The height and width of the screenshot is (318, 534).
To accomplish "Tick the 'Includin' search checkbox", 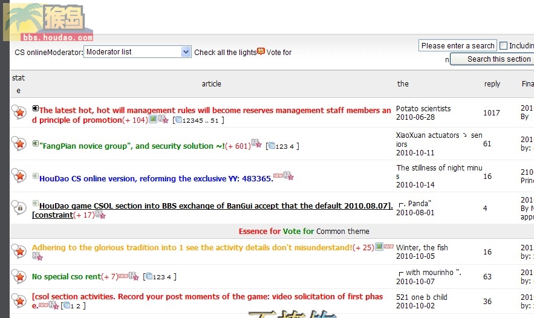I will point(503,45).
